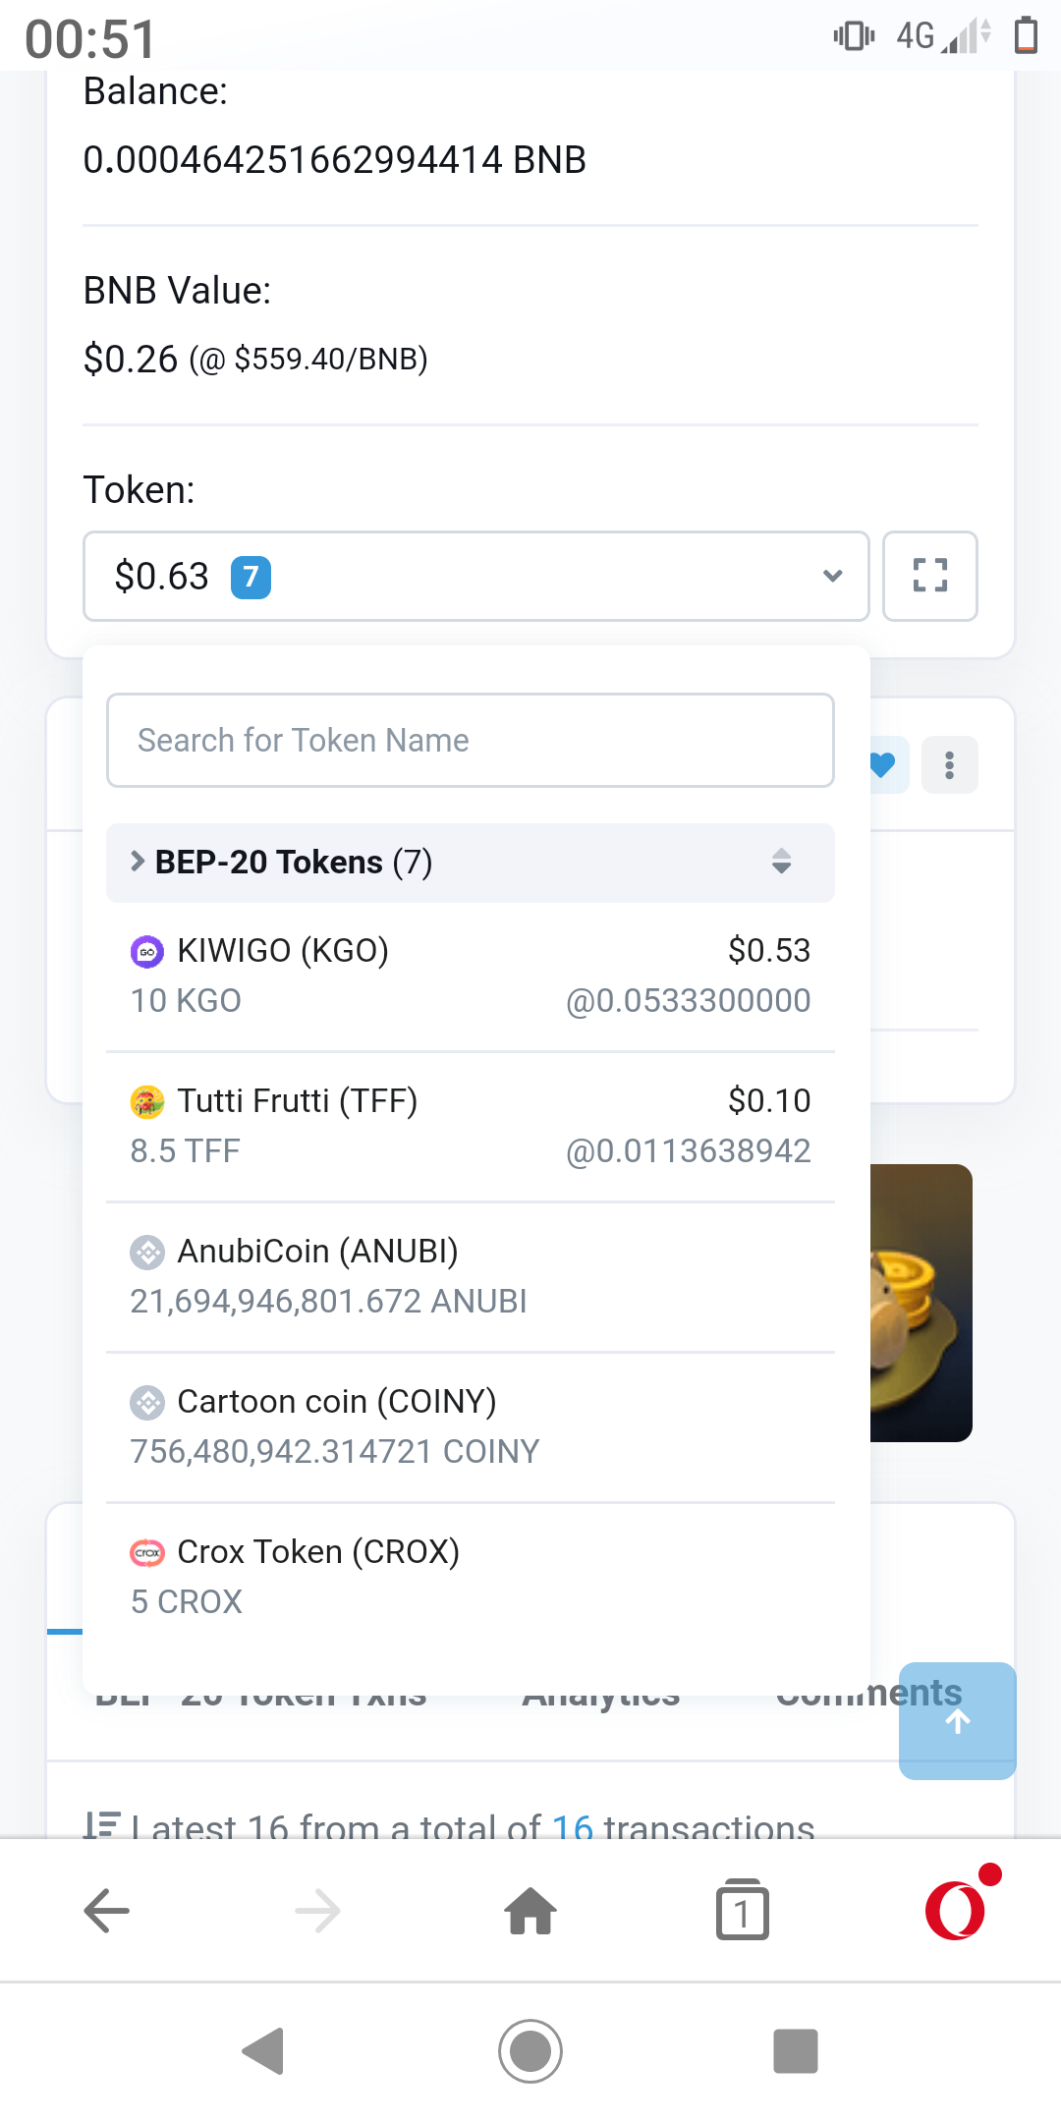Tap the Crox Token logo icon

coord(147,1552)
